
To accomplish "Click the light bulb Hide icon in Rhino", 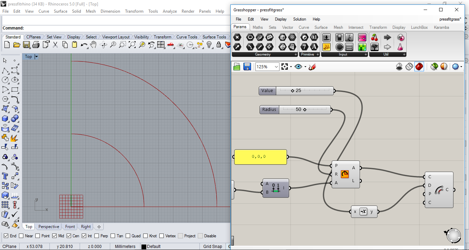I will 209,45.
